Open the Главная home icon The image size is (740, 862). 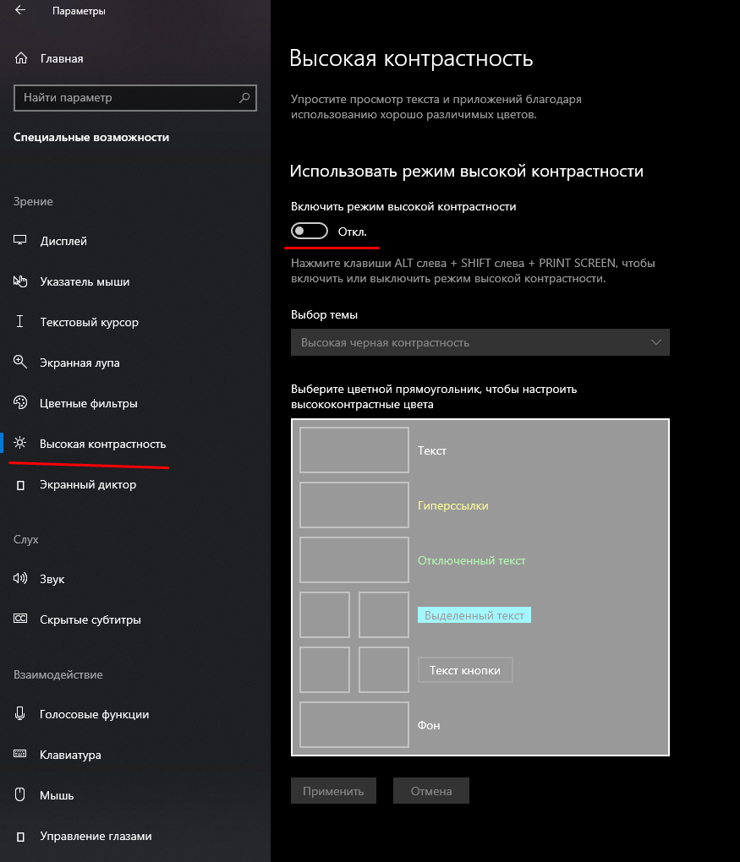[x=21, y=59]
